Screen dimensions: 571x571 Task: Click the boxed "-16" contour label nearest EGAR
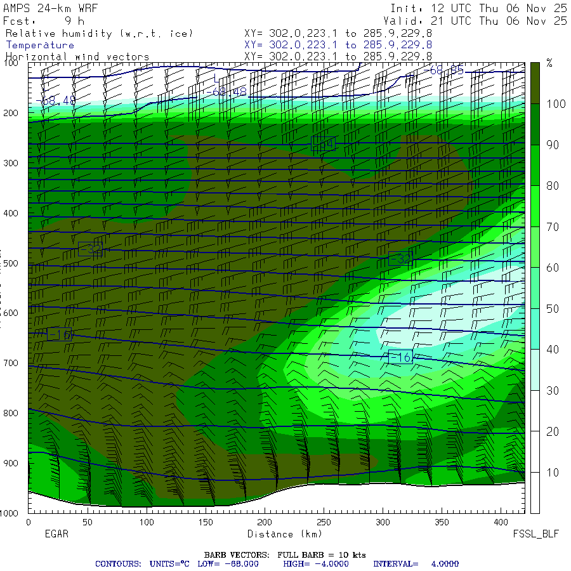[x=60, y=334]
